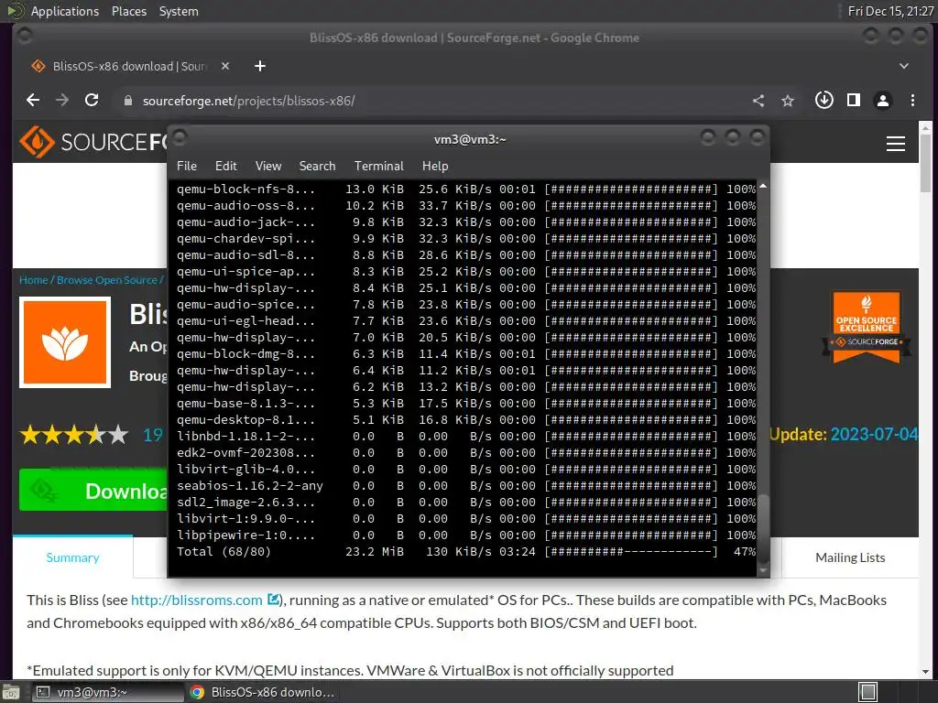This screenshot has height=703, width=938.
Task: Click terminal scrollbar up arrow
Action: (763, 187)
